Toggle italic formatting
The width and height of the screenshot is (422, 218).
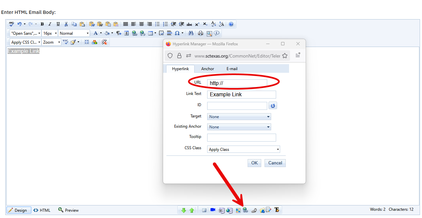pos(50,24)
